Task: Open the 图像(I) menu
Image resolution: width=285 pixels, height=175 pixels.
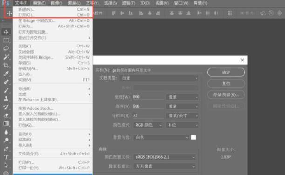Action: click(57, 3)
